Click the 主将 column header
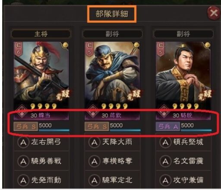The image size is (221, 190). 41,34
